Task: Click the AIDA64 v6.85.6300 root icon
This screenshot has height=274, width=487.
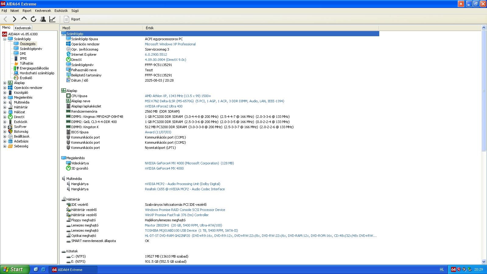Action: point(5,34)
